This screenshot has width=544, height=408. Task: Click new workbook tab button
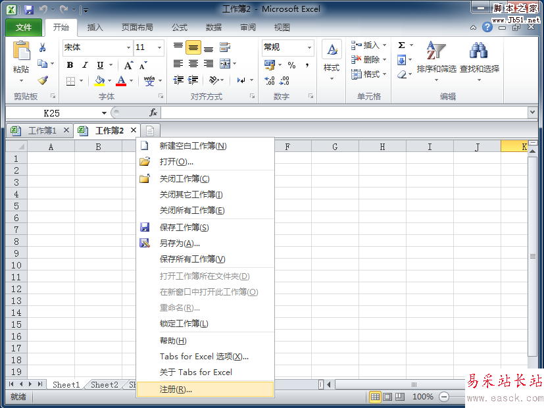click(150, 131)
